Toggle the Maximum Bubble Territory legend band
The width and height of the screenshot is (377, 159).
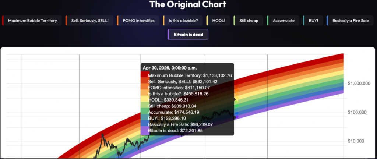[32, 21]
